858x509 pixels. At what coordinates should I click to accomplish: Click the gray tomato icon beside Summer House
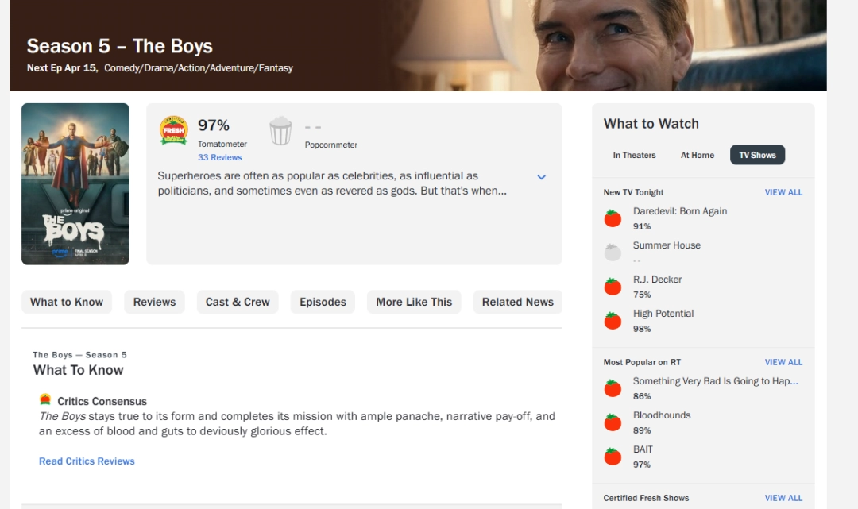pos(613,253)
